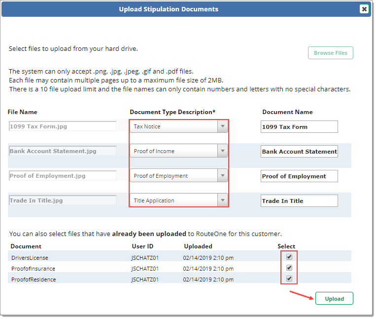Viewport: 376px width, 319px height.
Task: Click the ProofofInsurance document entry
Action: (34, 269)
